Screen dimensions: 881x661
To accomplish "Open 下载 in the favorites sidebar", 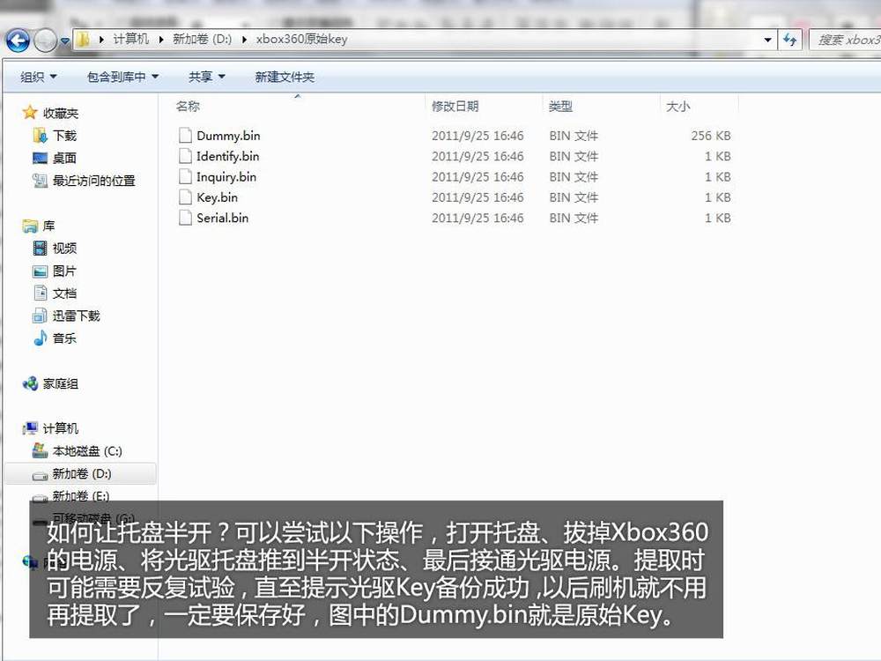I will pyautogui.click(x=55, y=136).
